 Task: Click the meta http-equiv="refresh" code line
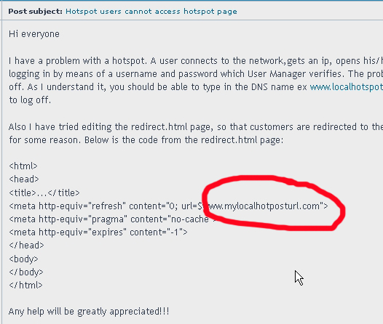click(168, 206)
